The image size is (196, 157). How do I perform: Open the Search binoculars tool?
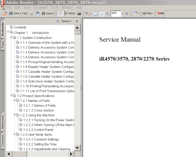coord(48,13)
